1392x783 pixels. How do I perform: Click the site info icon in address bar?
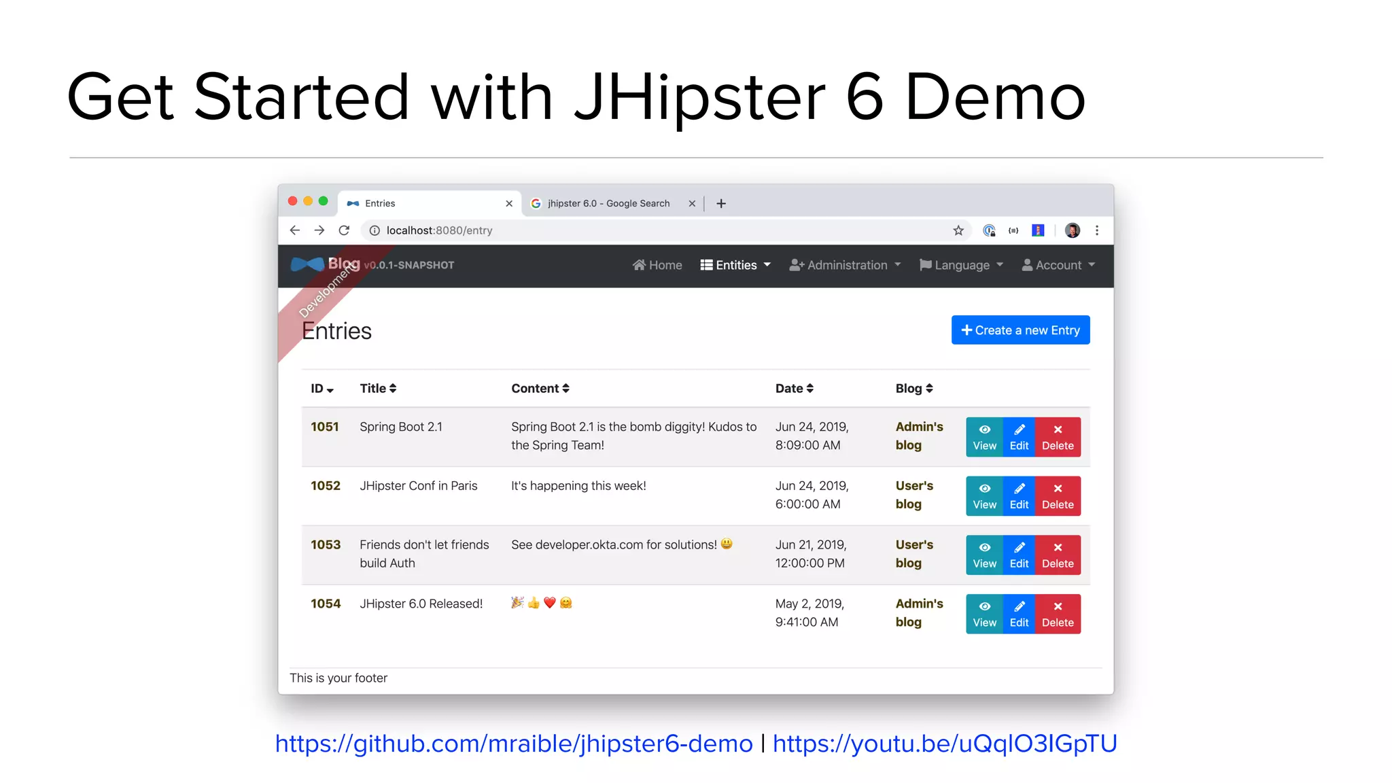(375, 230)
